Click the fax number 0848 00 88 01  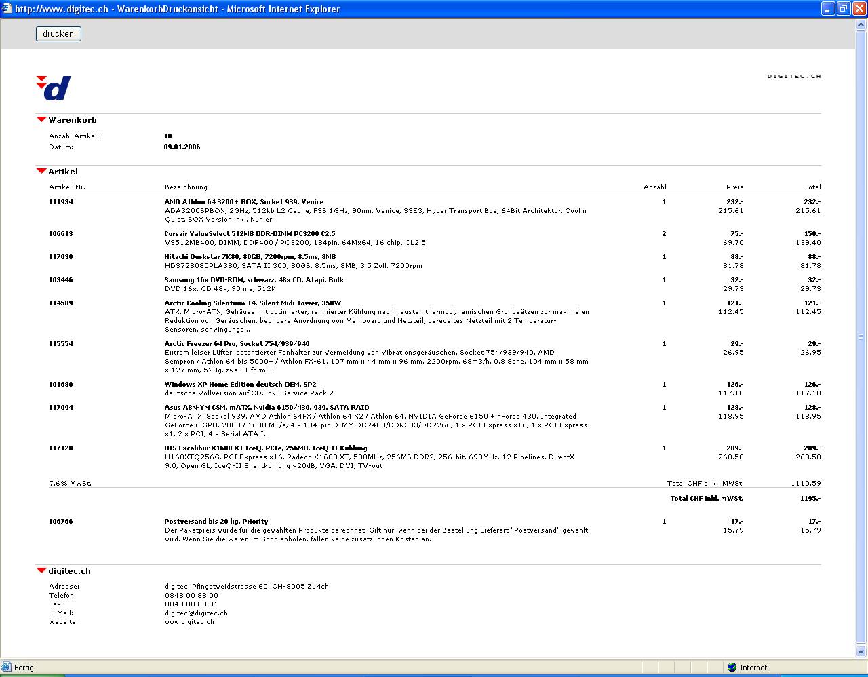click(191, 604)
